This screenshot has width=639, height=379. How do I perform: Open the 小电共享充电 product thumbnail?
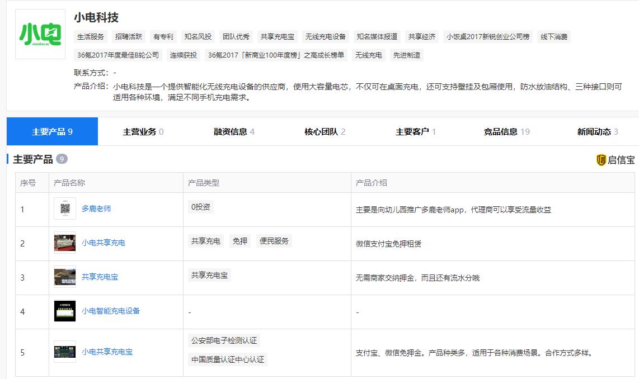click(65, 243)
